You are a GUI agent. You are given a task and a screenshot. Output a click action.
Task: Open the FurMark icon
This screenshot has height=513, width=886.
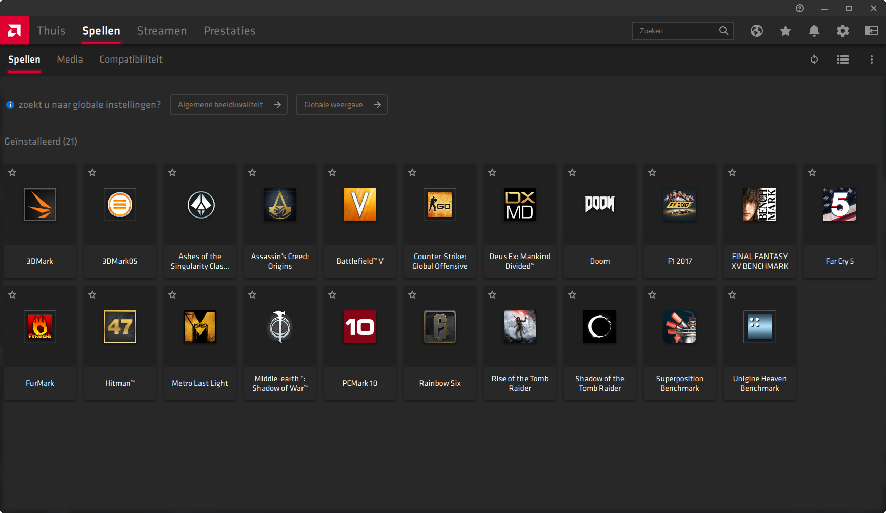[x=40, y=327]
